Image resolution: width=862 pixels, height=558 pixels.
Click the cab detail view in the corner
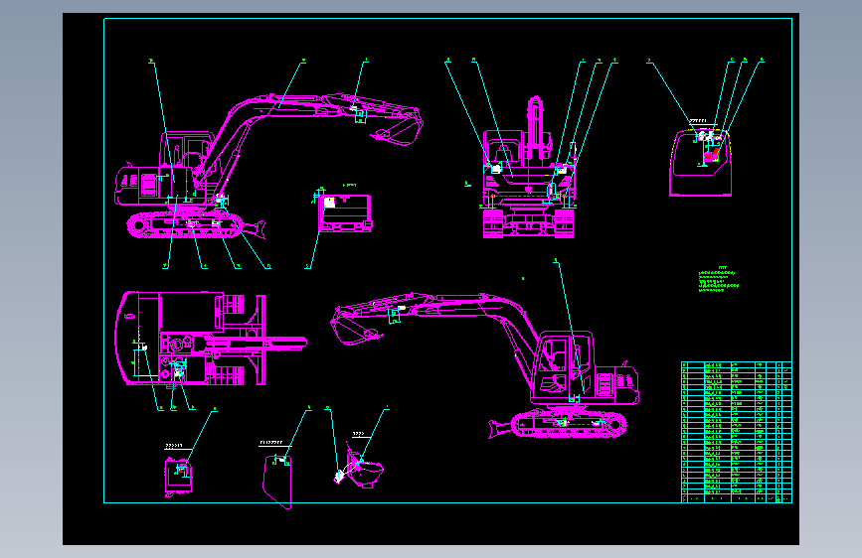point(700,162)
